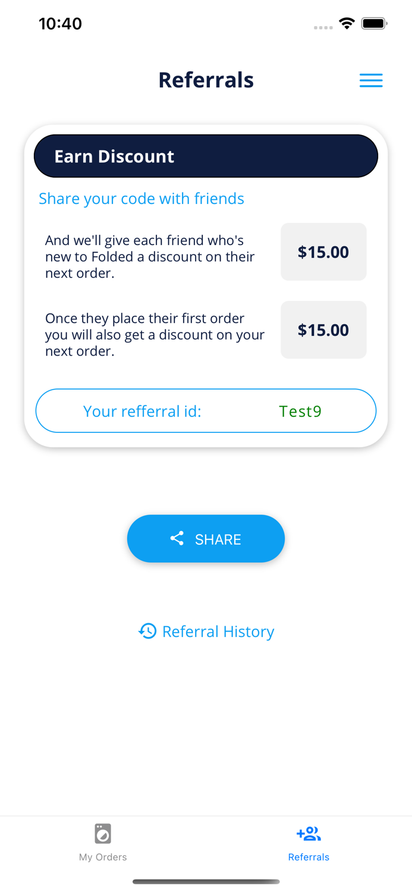This screenshot has width=412, height=892.
Task: Tap the washing machine My Orders icon
Action: point(103,834)
